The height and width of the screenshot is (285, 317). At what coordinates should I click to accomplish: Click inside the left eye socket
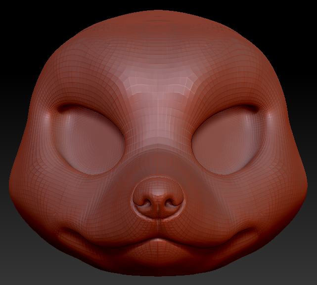[x=91, y=139]
